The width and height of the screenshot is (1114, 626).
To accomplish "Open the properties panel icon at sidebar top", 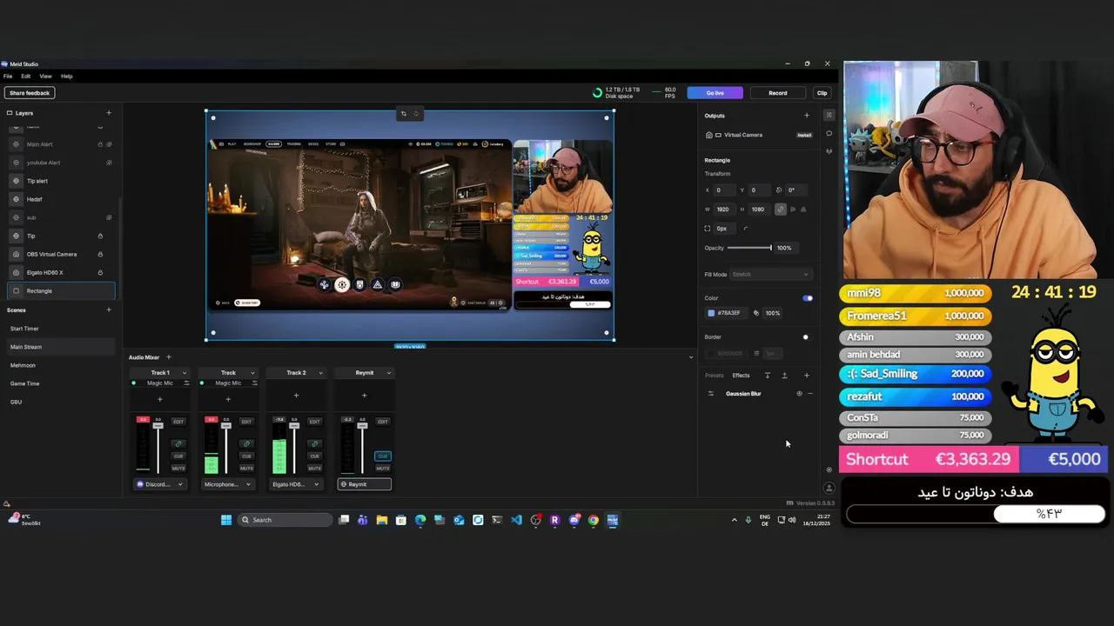I will pos(829,116).
